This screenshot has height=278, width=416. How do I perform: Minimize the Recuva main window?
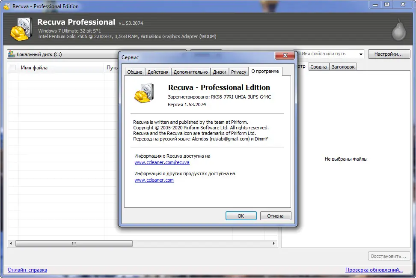point(375,5)
